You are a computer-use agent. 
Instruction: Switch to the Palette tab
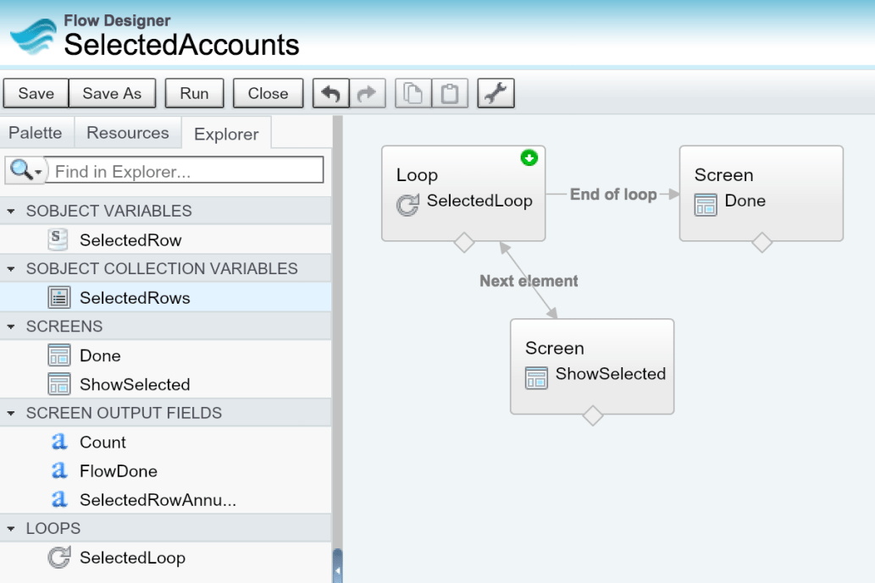pos(36,133)
